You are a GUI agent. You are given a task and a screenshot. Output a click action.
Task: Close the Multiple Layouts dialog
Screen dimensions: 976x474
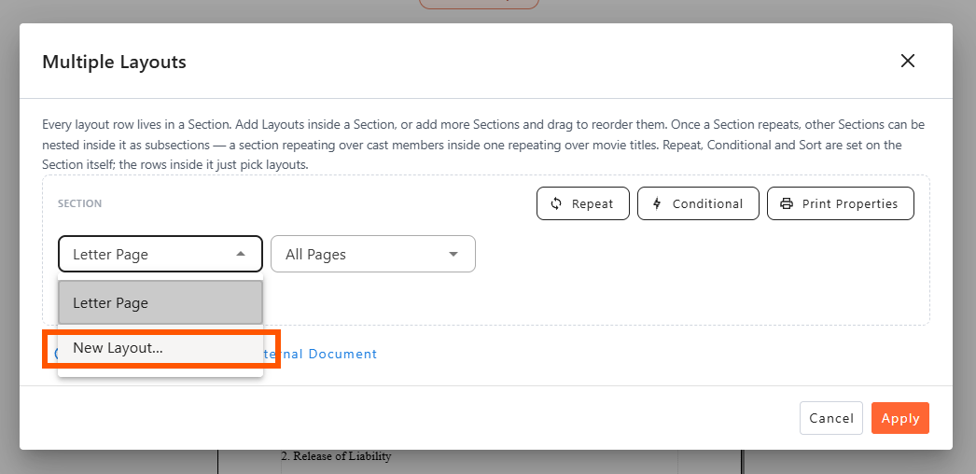click(908, 61)
